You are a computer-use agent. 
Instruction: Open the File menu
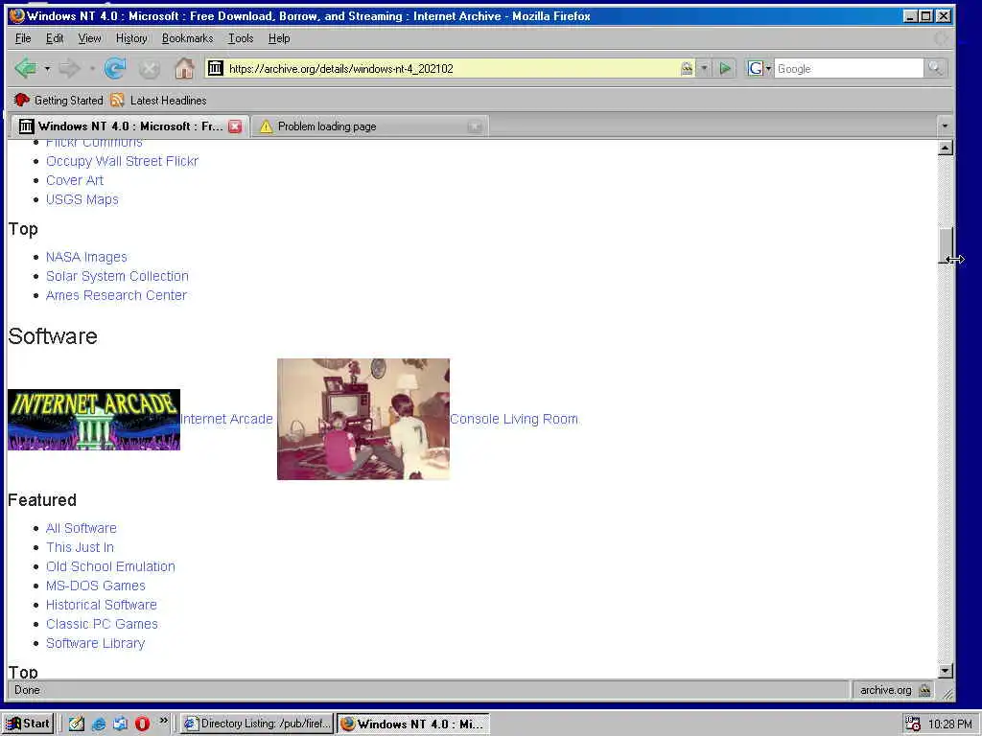coord(23,38)
